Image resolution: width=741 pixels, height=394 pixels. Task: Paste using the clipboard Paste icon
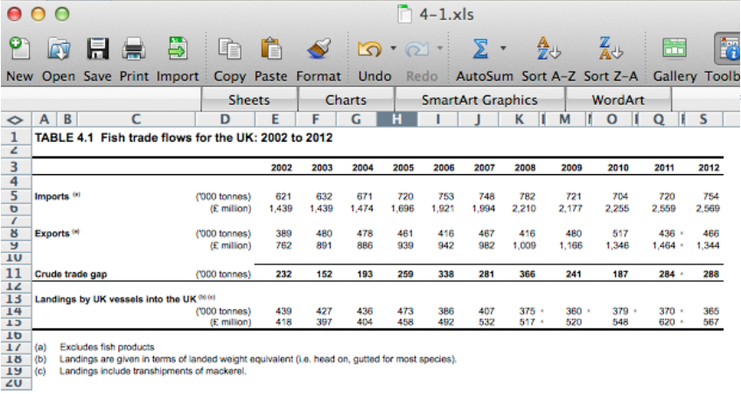tap(271, 48)
